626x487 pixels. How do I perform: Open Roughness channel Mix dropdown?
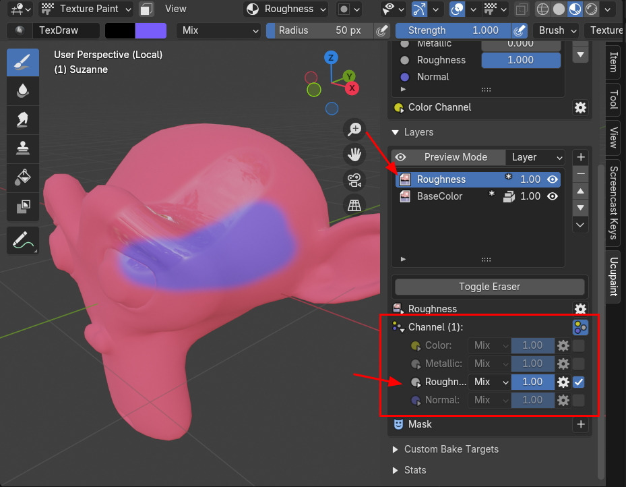pos(491,382)
